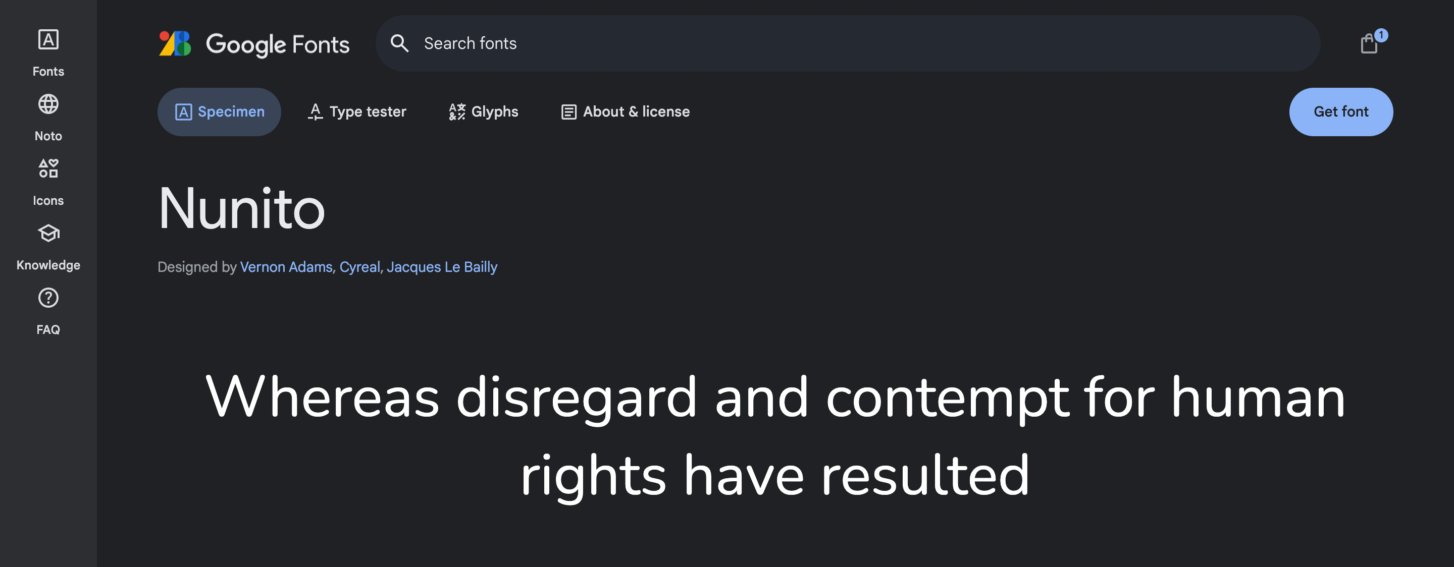
Task: Open the Noto globe icon
Action: click(x=48, y=104)
